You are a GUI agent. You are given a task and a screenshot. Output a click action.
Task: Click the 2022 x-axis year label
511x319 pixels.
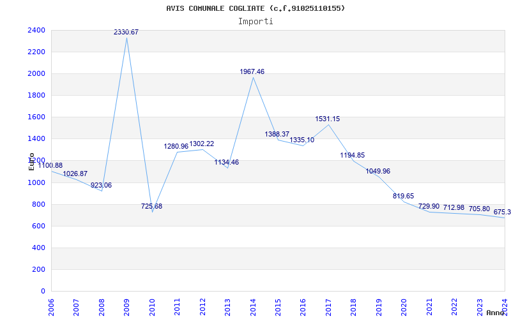454,307
